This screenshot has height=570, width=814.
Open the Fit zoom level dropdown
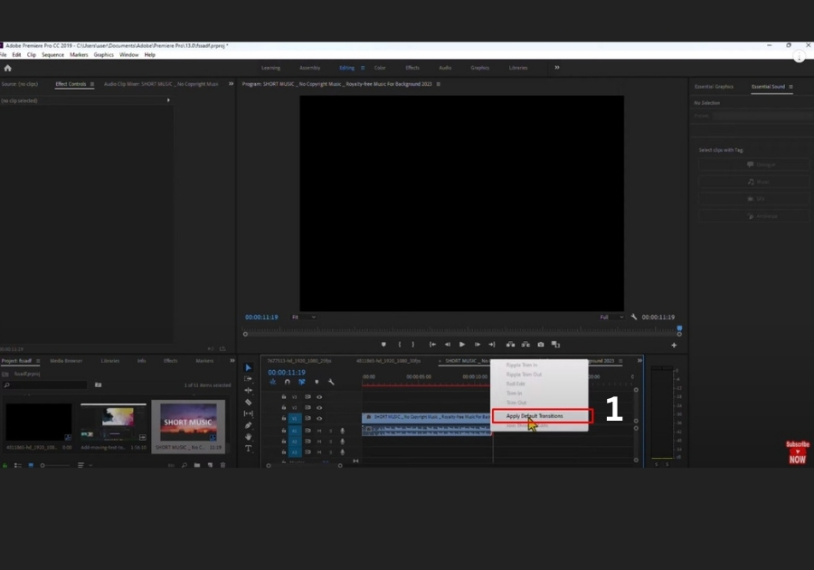303,318
